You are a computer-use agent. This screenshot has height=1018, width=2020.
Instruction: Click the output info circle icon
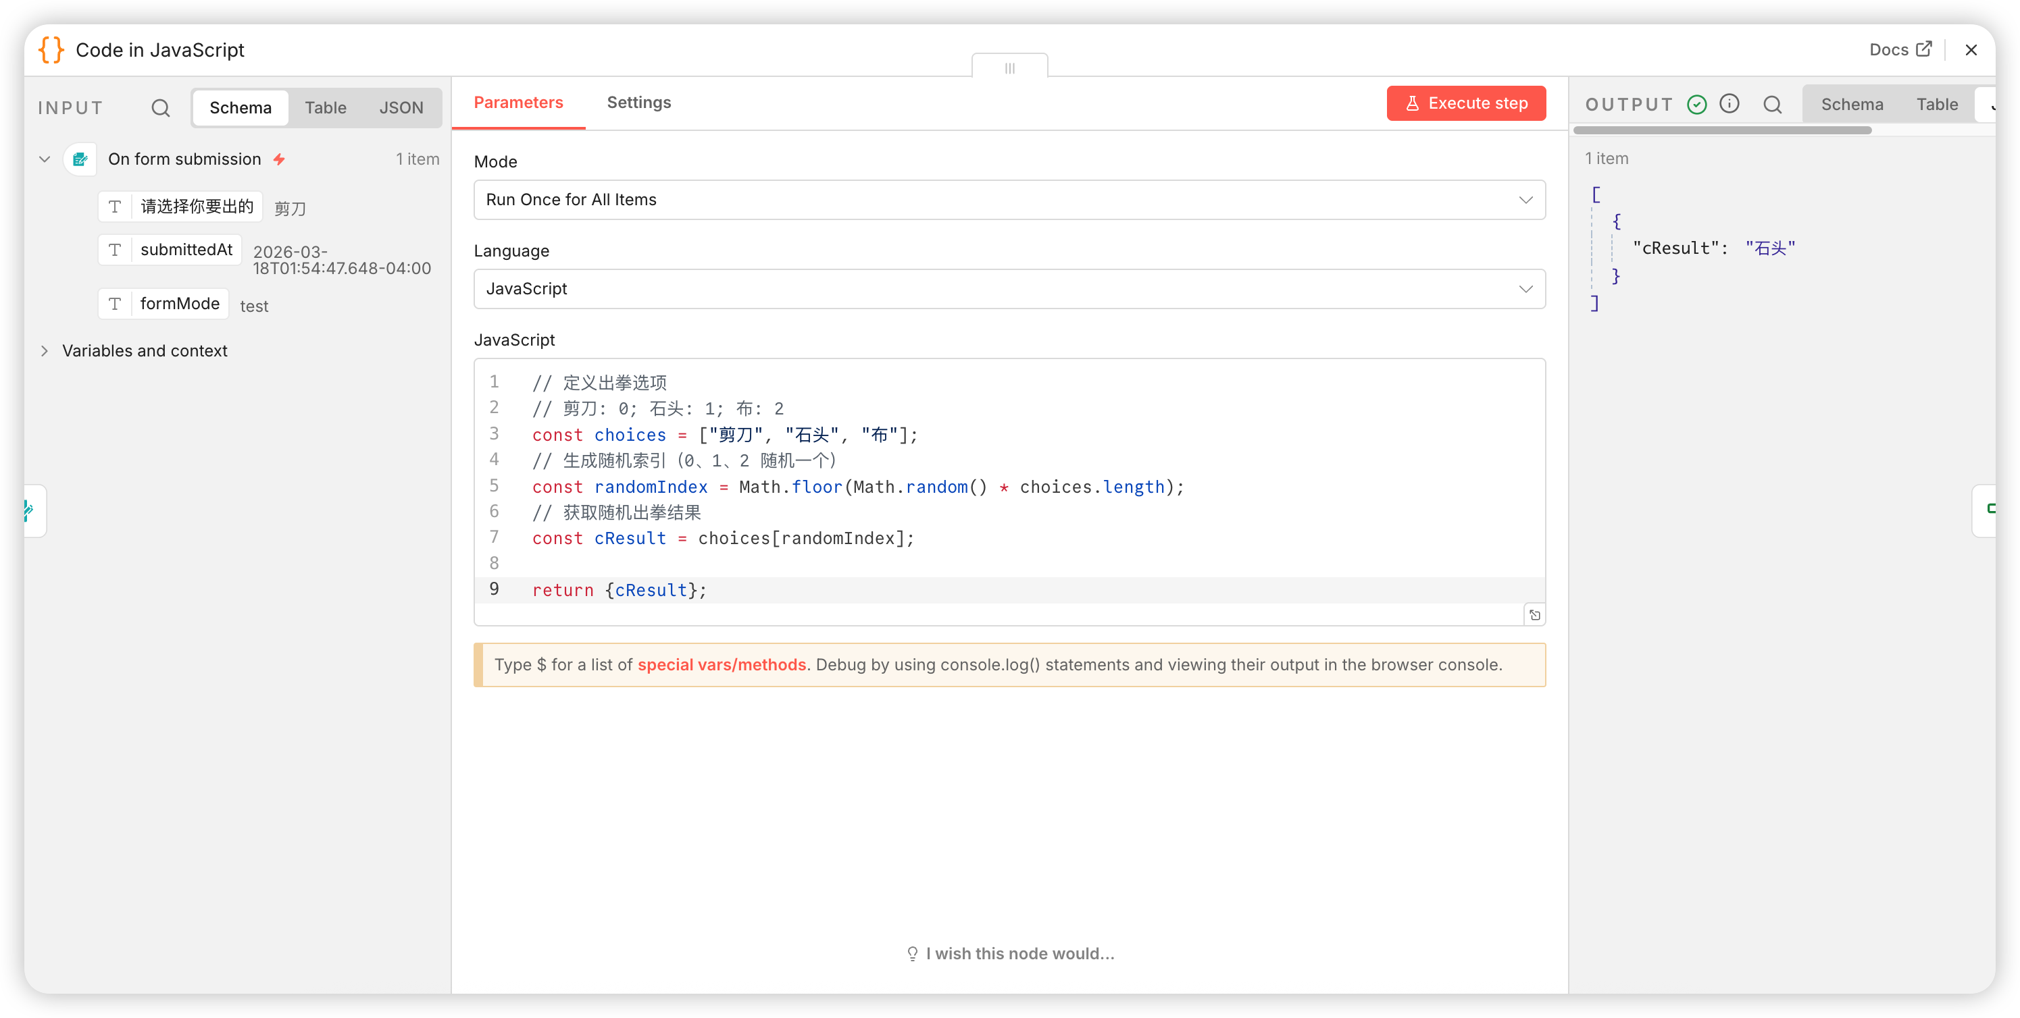pyautogui.click(x=1729, y=103)
